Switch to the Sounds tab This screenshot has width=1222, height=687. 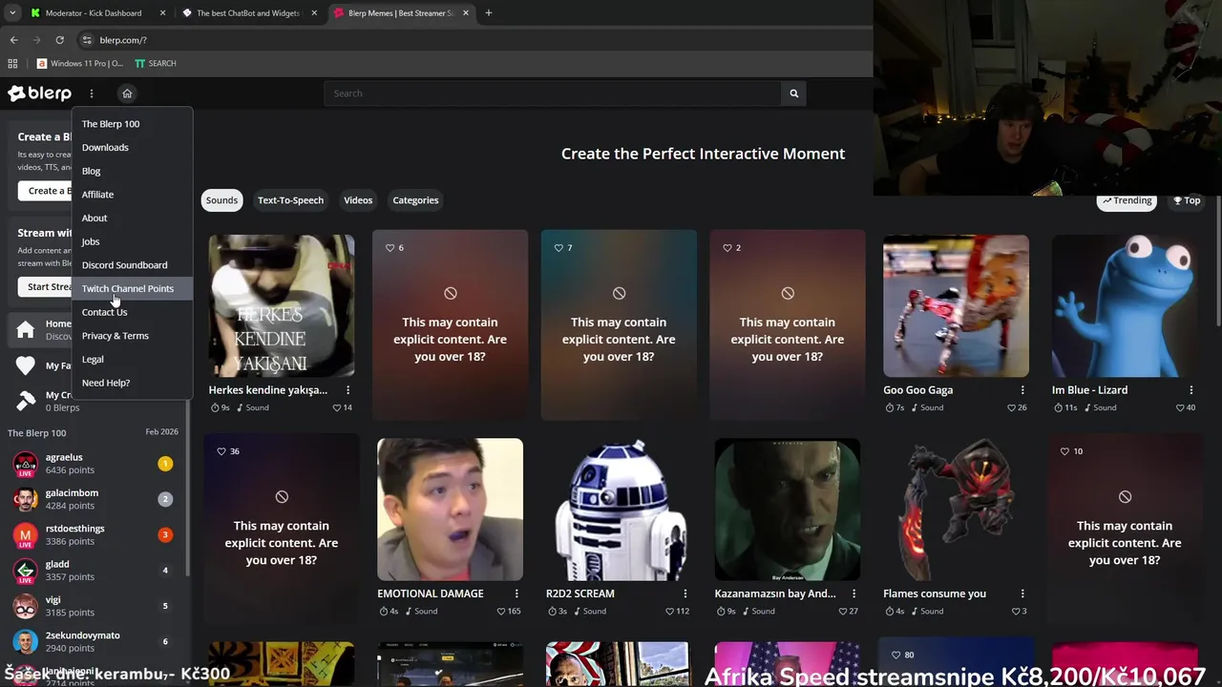click(221, 200)
